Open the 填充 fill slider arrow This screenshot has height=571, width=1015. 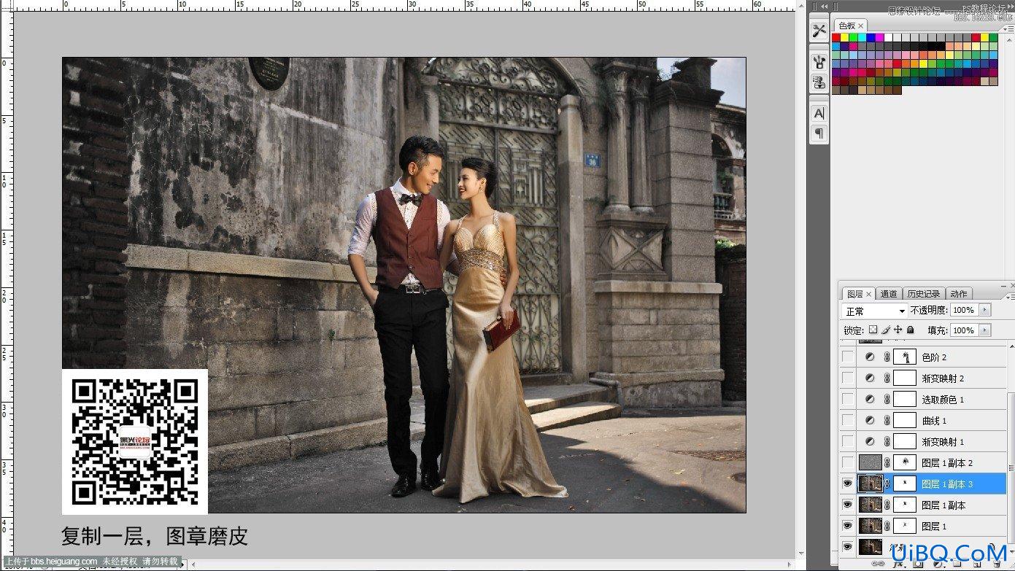pyautogui.click(x=985, y=330)
